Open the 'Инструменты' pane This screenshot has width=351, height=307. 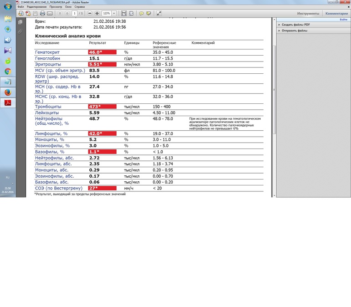click(308, 14)
